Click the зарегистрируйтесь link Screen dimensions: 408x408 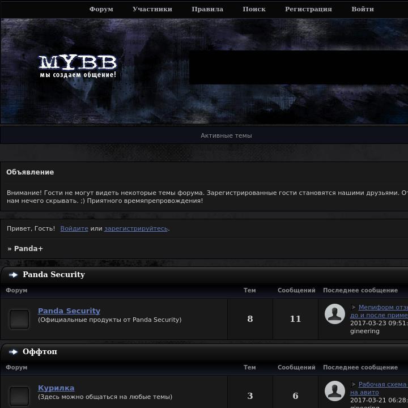[x=136, y=228]
